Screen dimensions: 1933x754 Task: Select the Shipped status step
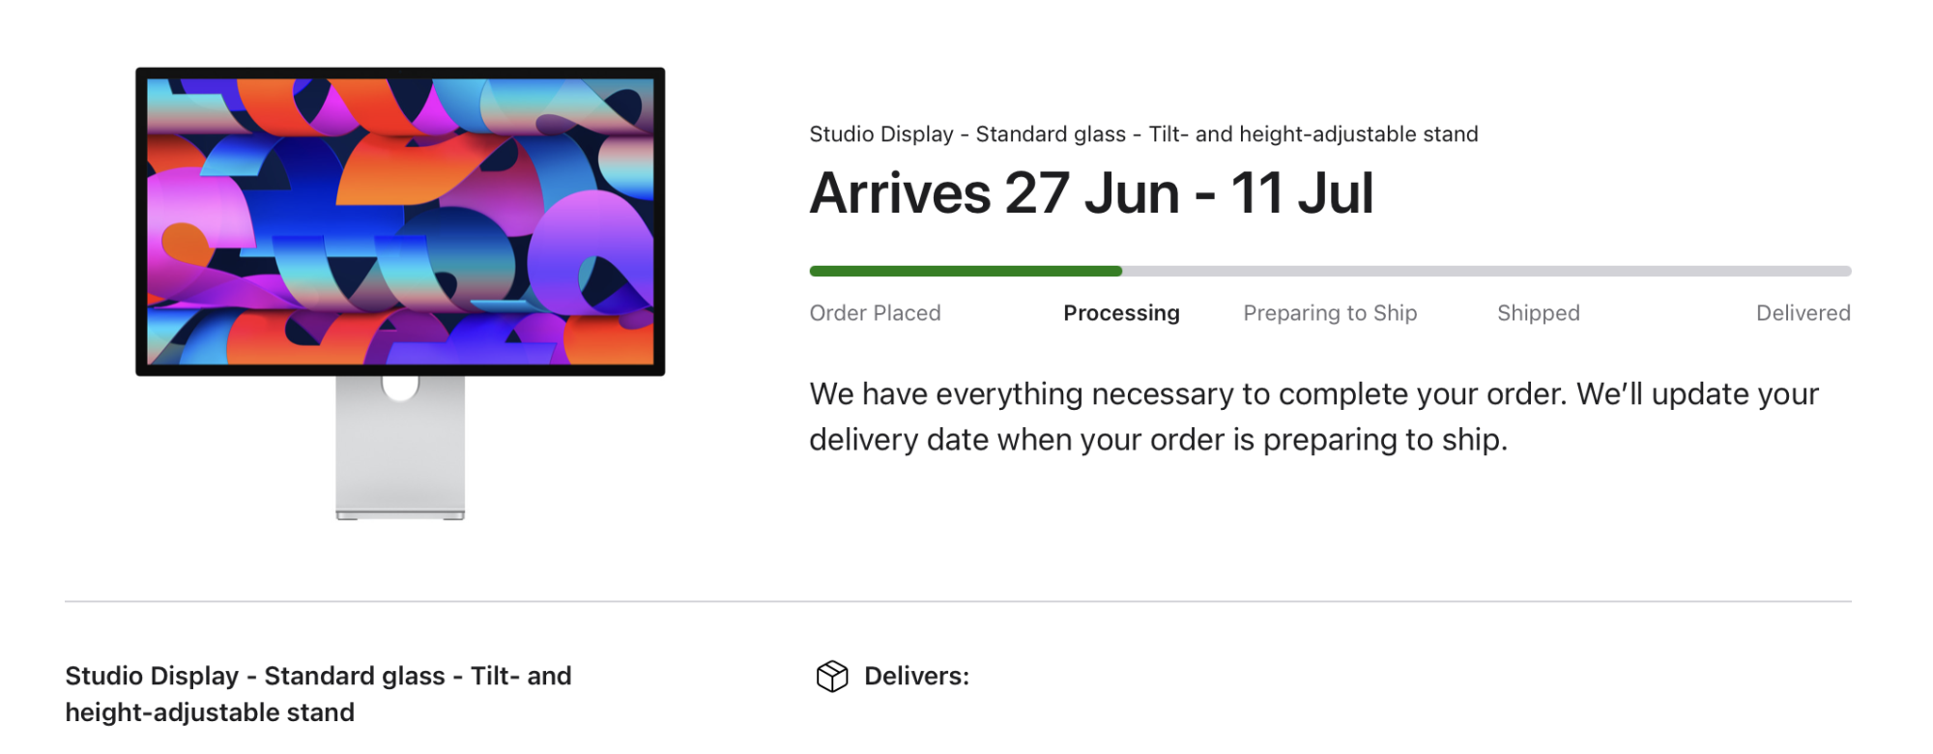click(x=1538, y=313)
